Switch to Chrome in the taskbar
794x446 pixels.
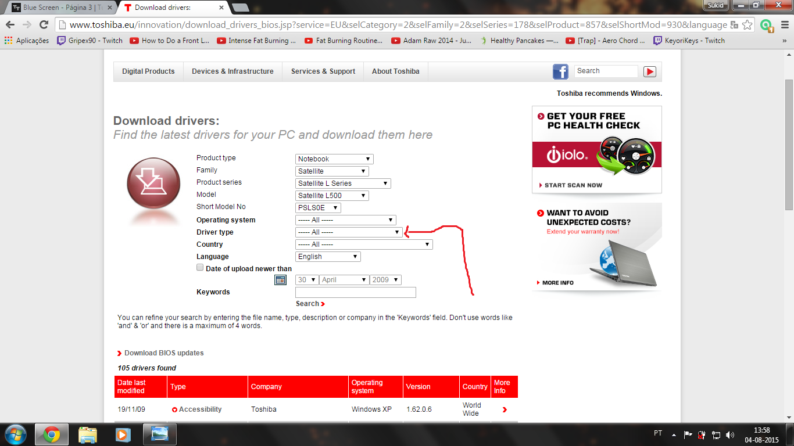[52, 434]
